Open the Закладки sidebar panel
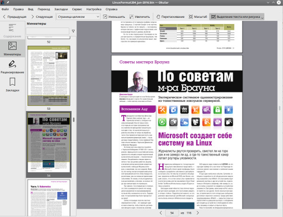 (x=12, y=84)
